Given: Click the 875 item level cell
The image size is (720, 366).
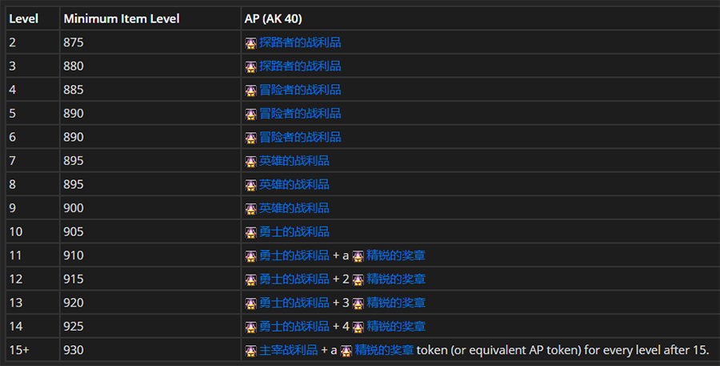Looking at the screenshot, I should click(x=150, y=42).
